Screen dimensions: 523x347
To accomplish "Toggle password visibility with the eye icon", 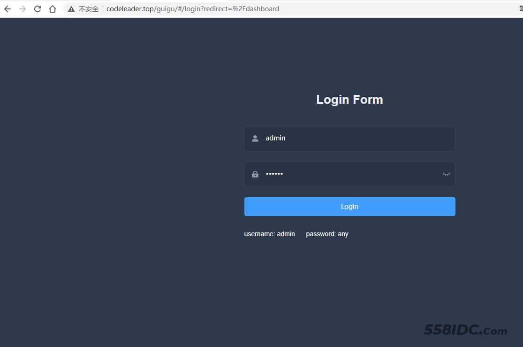I will [446, 174].
